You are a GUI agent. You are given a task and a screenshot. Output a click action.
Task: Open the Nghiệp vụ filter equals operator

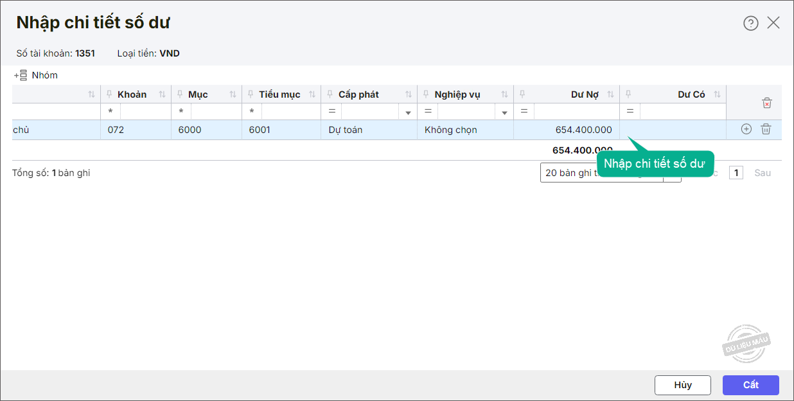click(428, 112)
